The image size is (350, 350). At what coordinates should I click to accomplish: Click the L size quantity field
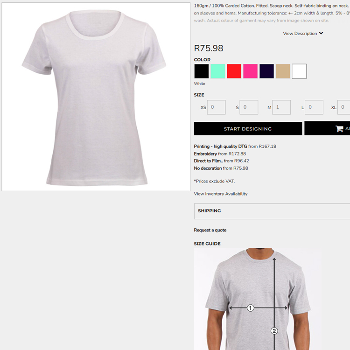[314, 107]
